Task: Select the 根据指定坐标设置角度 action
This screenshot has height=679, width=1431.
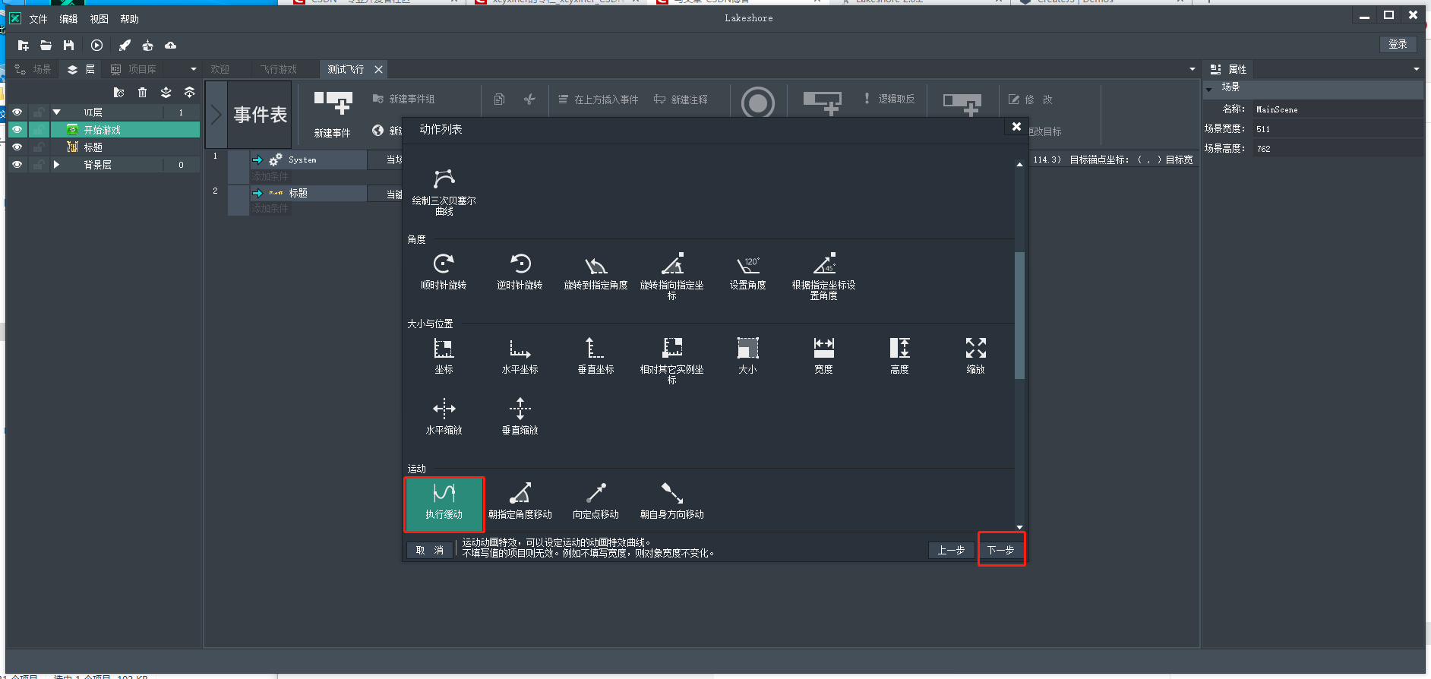Action: point(824,275)
